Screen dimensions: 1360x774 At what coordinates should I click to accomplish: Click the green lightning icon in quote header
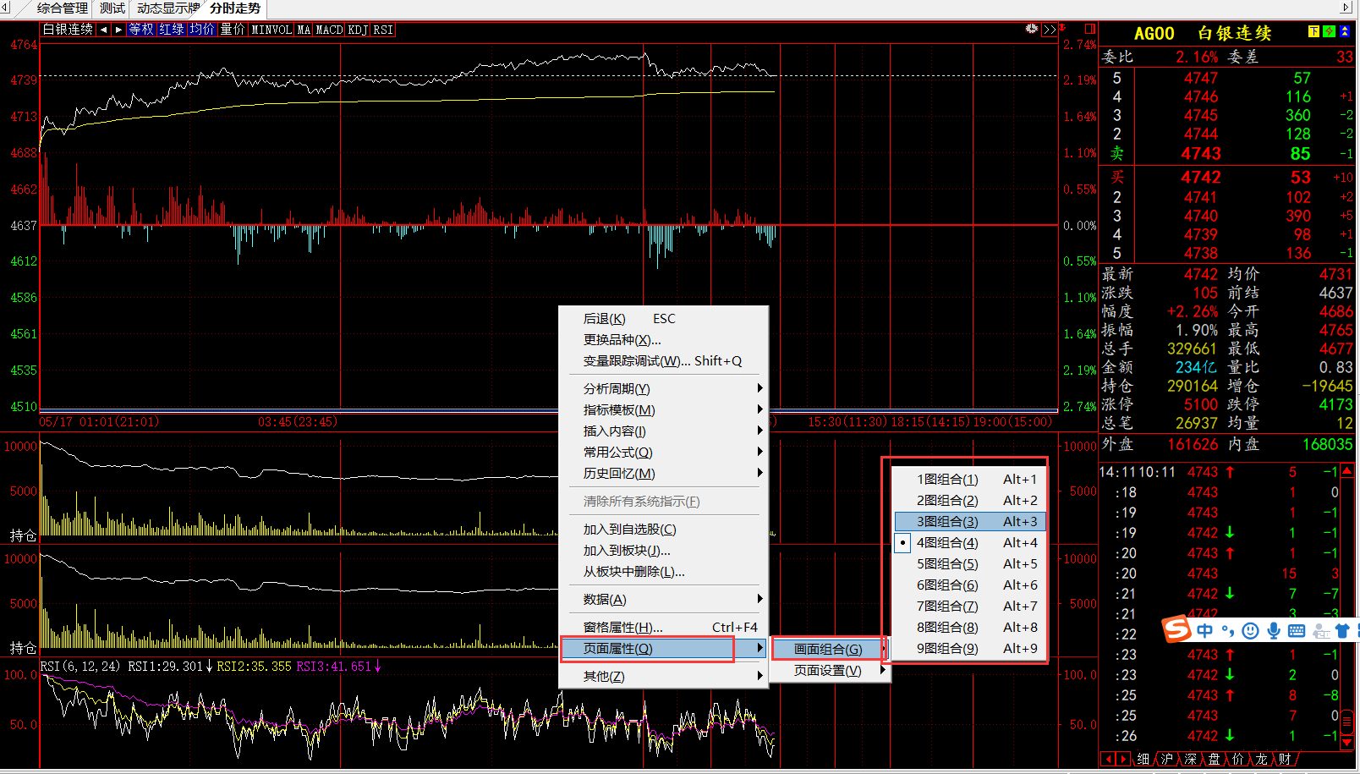click(1329, 31)
